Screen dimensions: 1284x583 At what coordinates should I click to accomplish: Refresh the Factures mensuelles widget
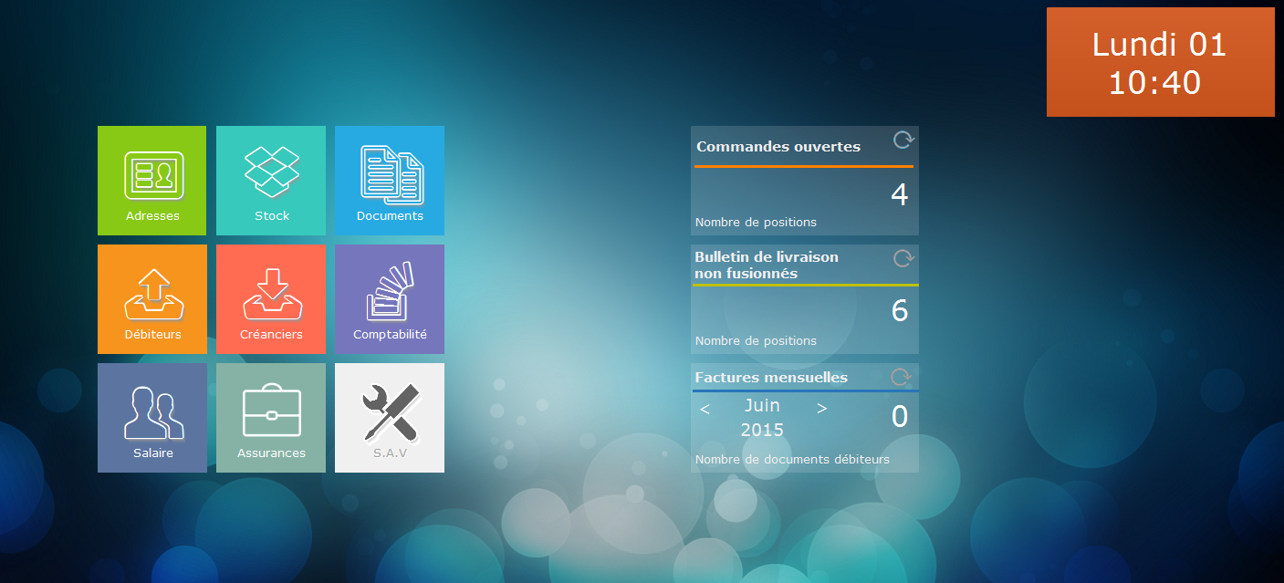tap(901, 377)
